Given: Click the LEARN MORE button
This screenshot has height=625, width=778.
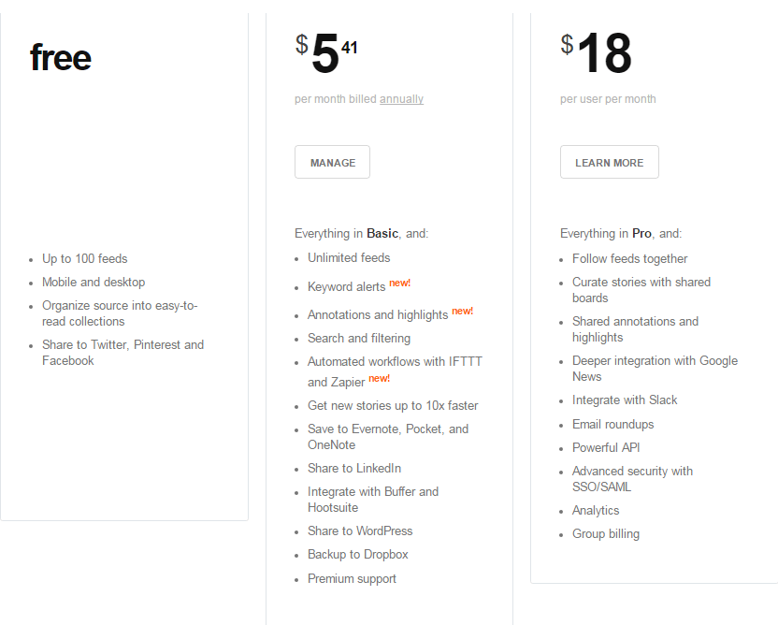Looking at the screenshot, I should click(x=609, y=161).
